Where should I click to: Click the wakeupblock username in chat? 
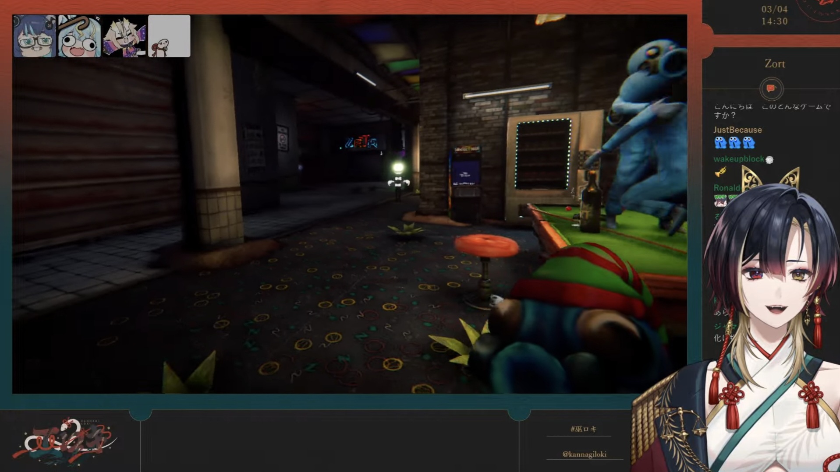click(739, 159)
